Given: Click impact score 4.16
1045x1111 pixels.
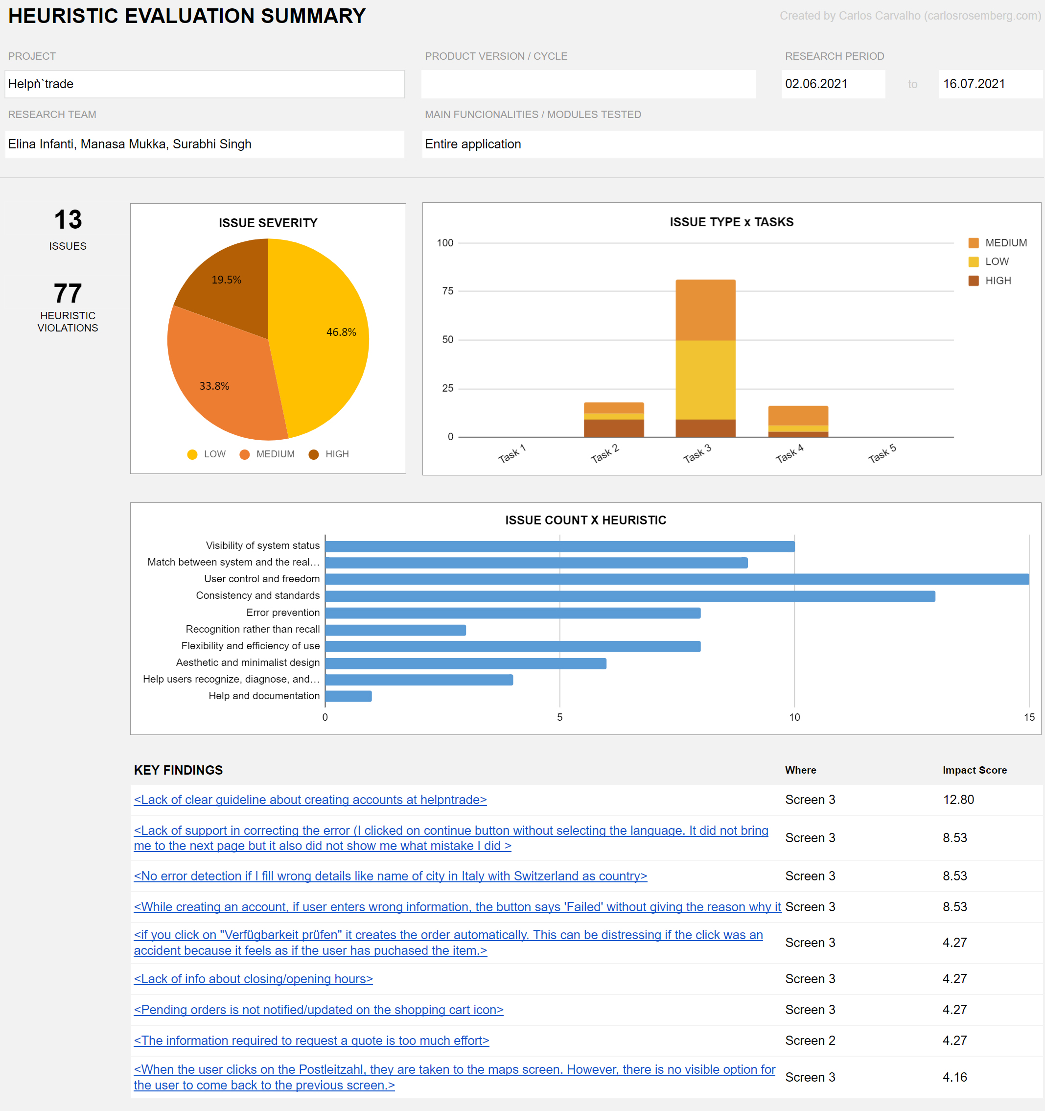Looking at the screenshot, I should (x=954, y=1077).
